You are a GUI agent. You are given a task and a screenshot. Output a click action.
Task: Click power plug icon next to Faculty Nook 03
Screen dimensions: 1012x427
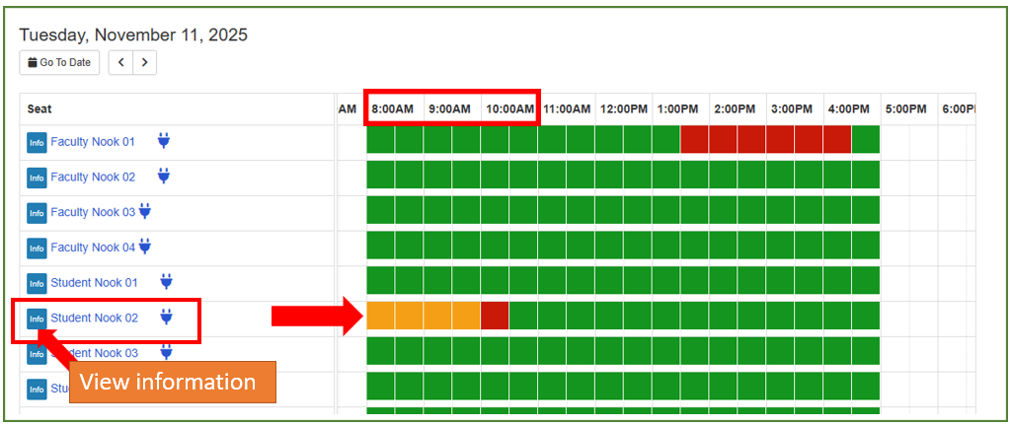coord(145,212)
